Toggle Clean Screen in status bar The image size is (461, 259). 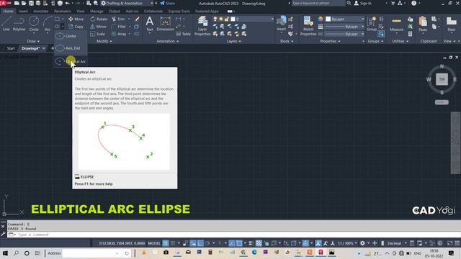449,243
